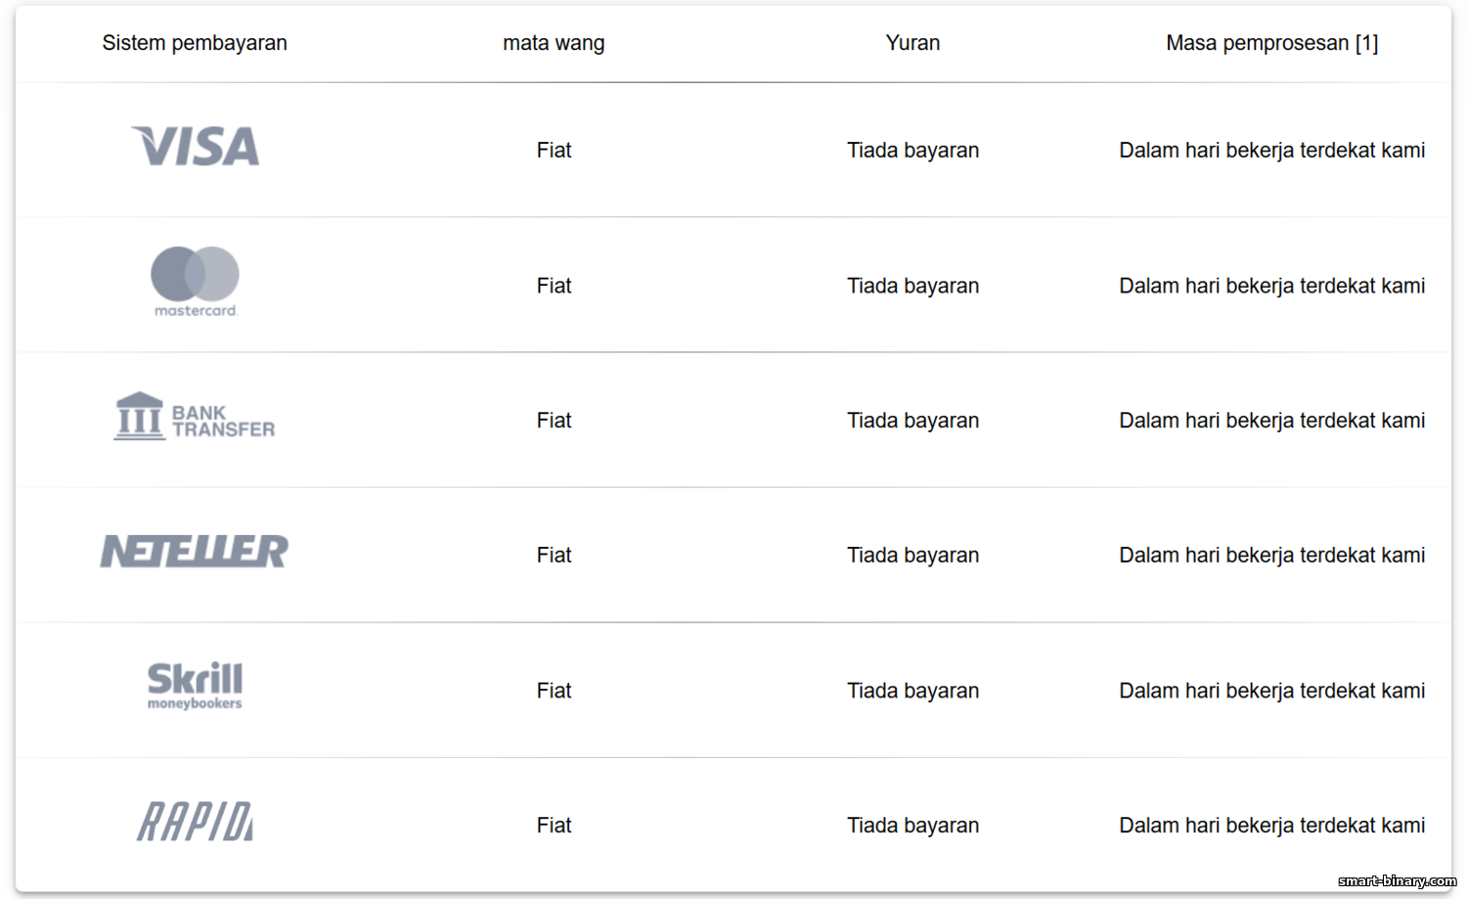Open the Masa pemprosesan [1] footnote header
The image size is (1467, 899).
1271,43
